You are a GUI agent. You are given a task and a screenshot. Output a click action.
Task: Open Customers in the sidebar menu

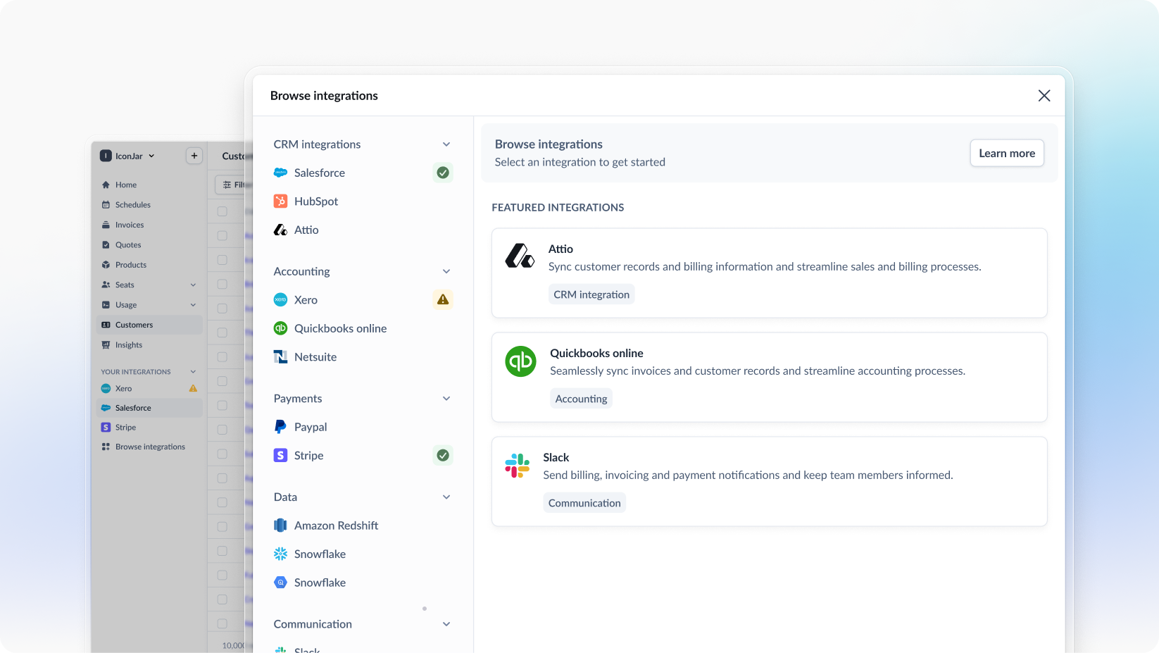149,325
